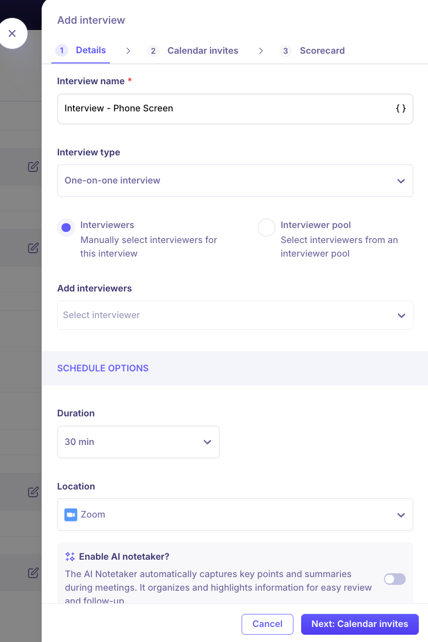
Task: Select the Interviewer pool radio option
Action: click(266, 228)
